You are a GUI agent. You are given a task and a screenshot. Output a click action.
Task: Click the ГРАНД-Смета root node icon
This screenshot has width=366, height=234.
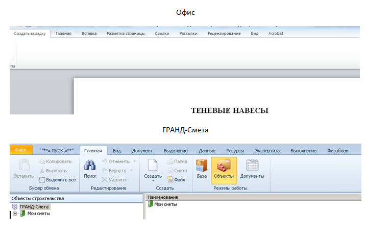(x=14, y=207)
